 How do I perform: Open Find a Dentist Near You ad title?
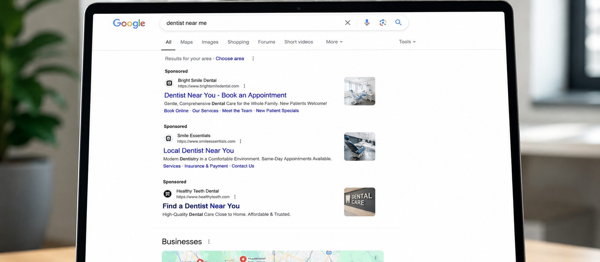click(201, 206)
